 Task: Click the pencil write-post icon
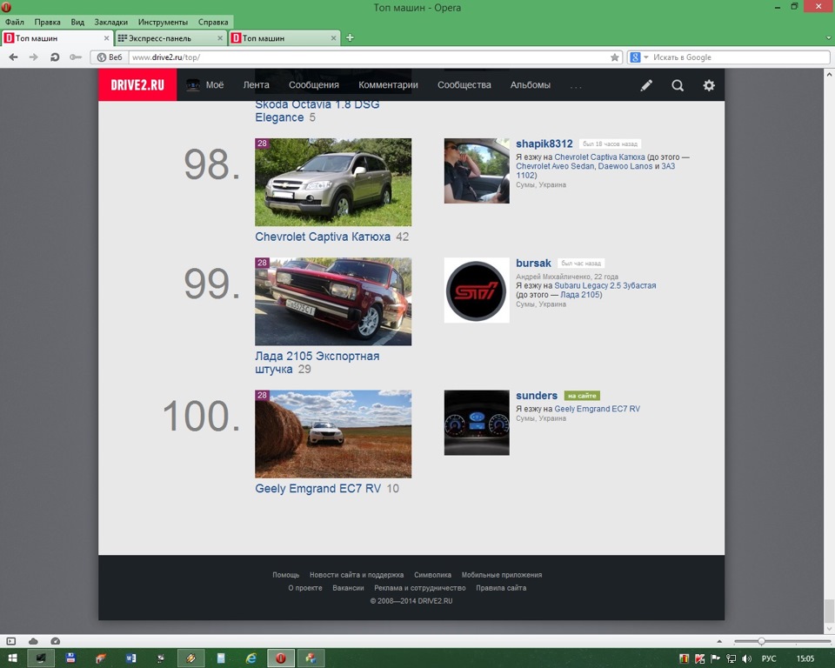tap(646, 85)
